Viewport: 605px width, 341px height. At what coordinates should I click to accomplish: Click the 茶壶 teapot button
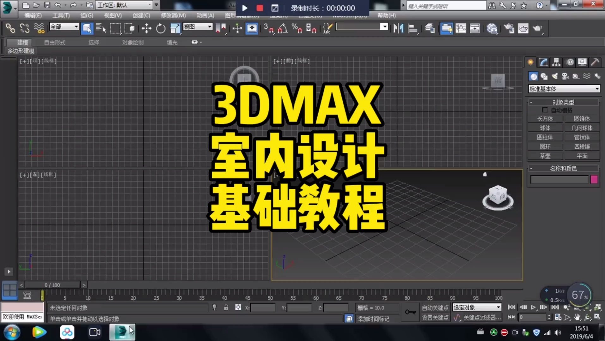pyautogui.click(x=545, y=156)
